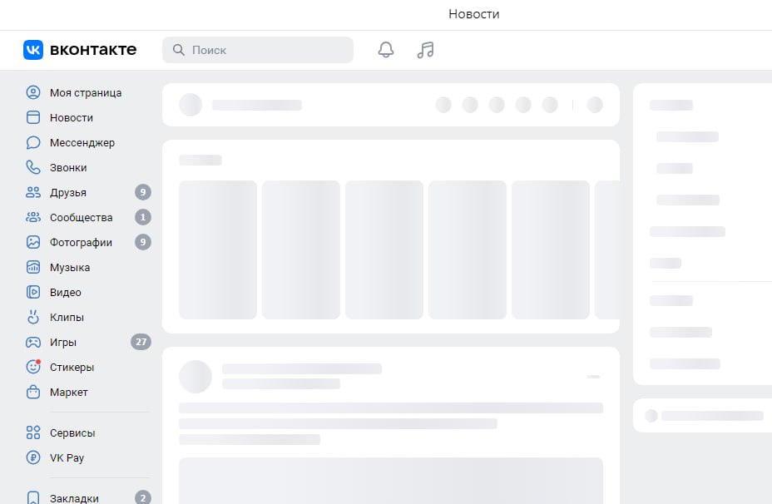This screenshot has height=504, width=772.
Task: Click the Stickers smiley icon
Action: [x=33, y=367]
